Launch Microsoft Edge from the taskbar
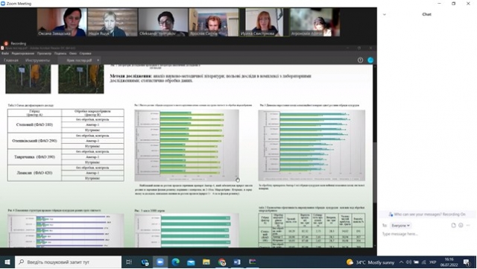Screen dimensions: 477x269 (176, 262)
